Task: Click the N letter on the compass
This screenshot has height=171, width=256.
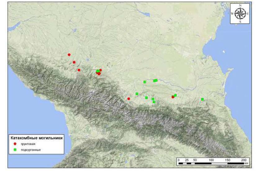Action: point(240,5)
